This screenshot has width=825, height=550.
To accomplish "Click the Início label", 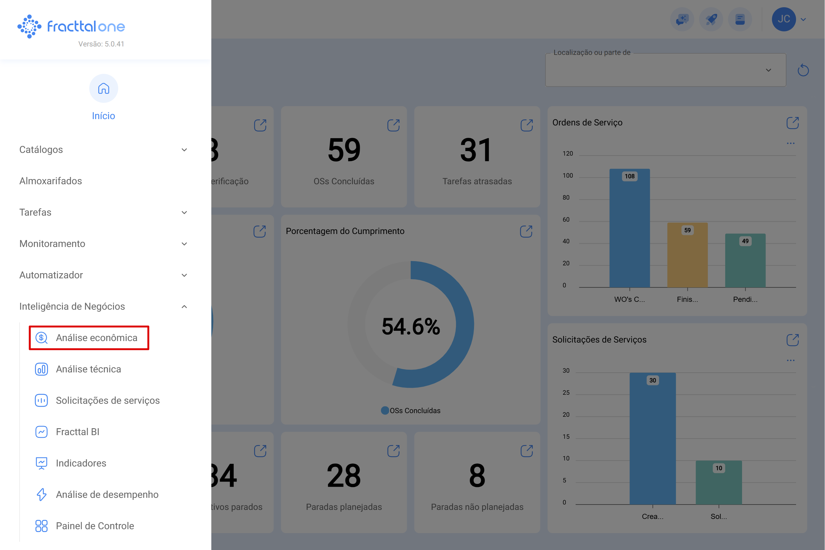I will click(103, 116).
